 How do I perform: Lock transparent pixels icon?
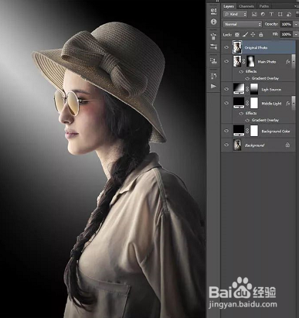pos(237,34)
